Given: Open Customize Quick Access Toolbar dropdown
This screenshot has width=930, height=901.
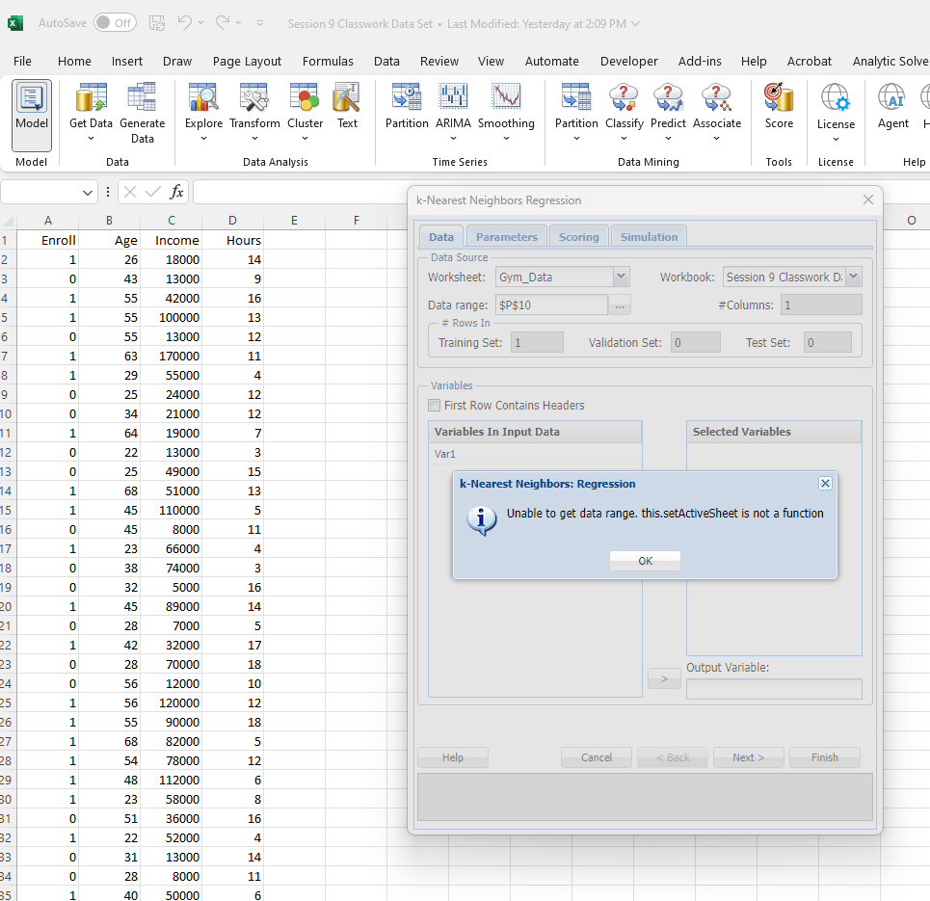Looking at the screenshot, I should coord(259,23).
